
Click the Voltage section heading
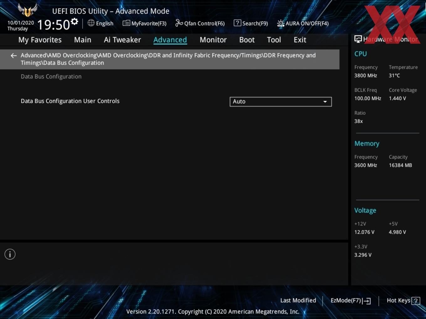coord(365,210)
